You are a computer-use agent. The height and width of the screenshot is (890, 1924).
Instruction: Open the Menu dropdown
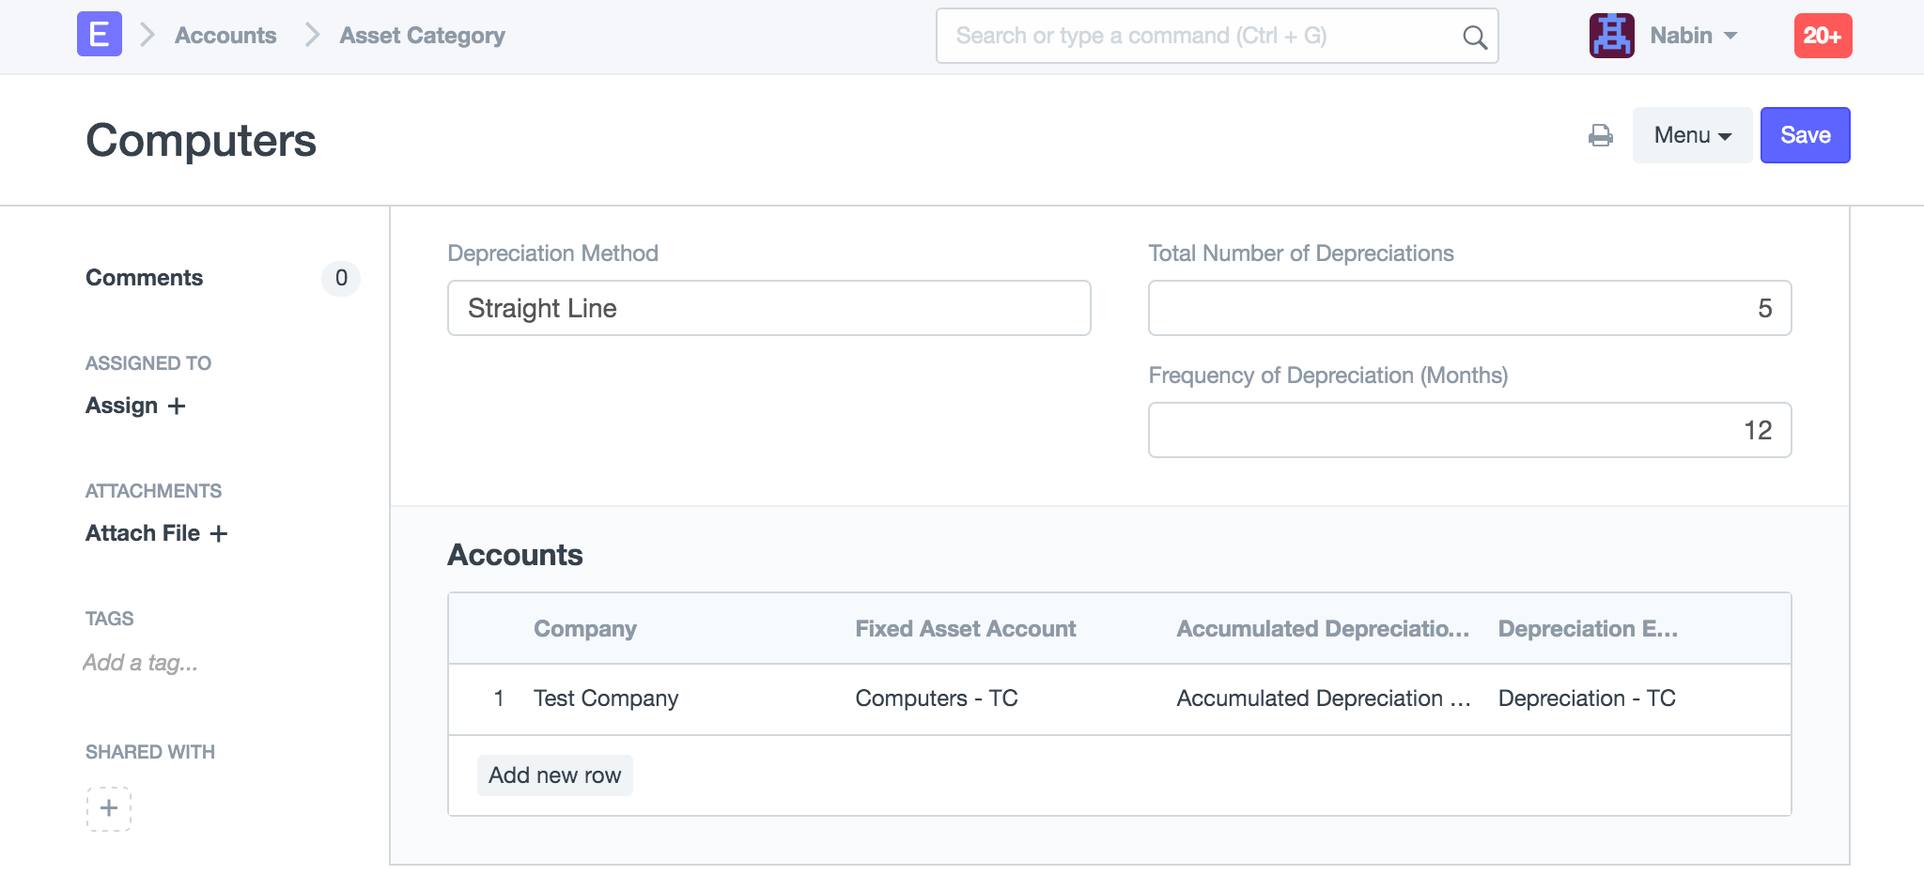pos(1691,135)
